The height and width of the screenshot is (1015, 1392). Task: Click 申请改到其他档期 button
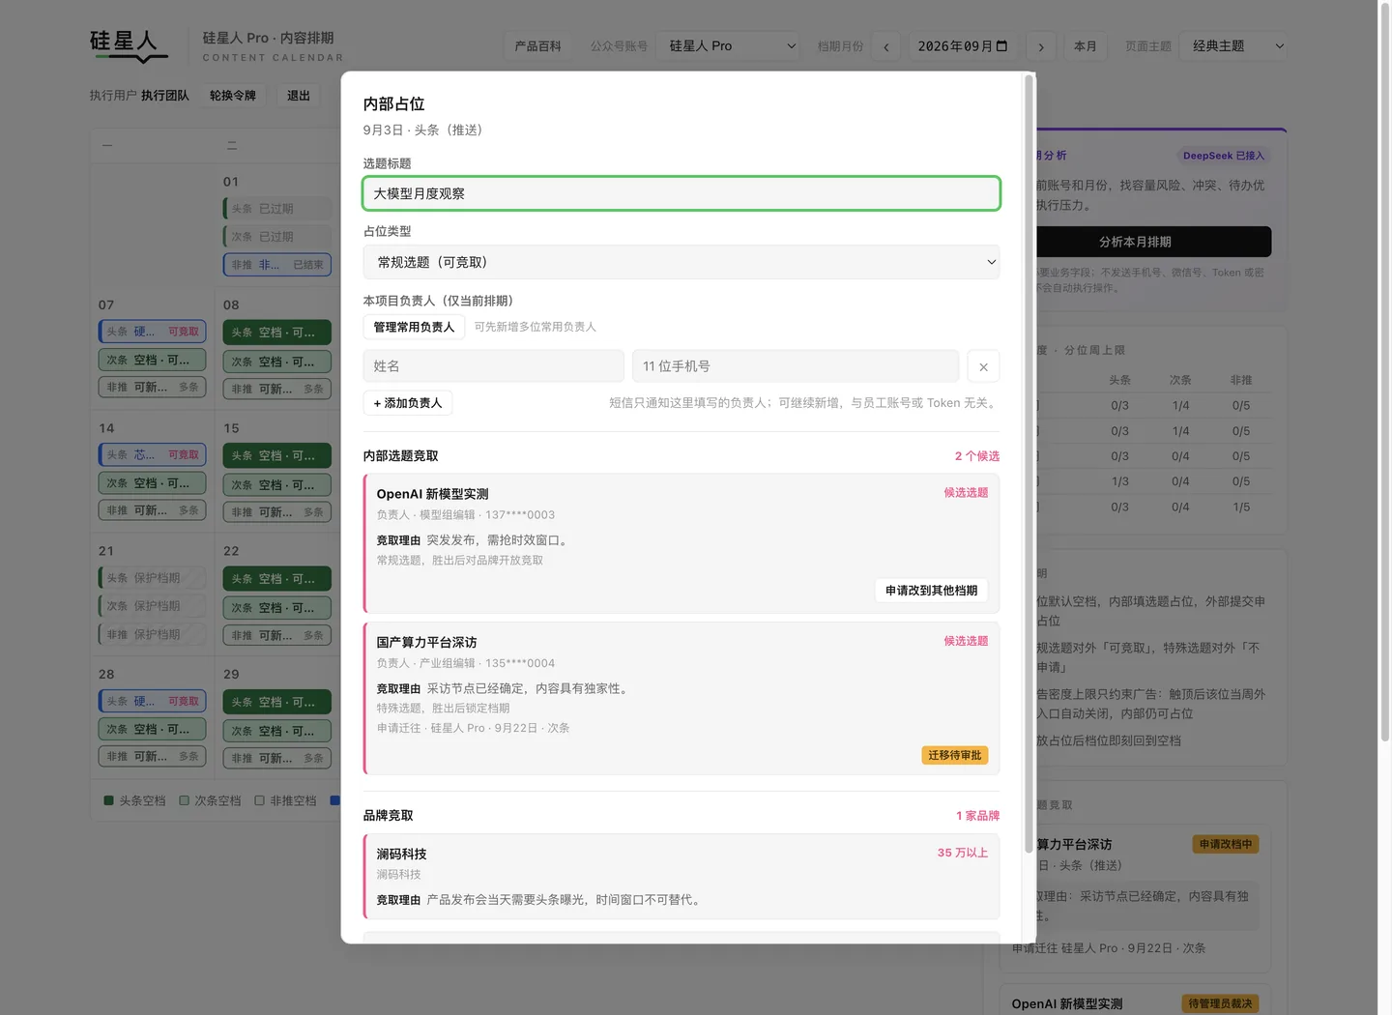click(931, 591)
